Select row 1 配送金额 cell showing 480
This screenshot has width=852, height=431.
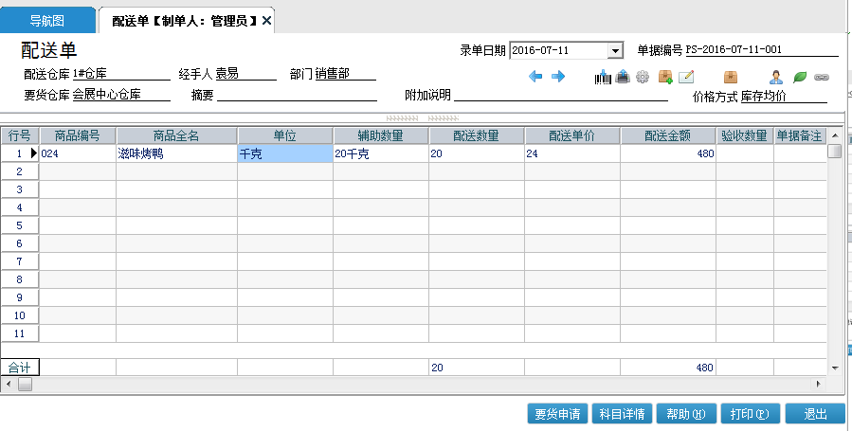coord(668,153)
